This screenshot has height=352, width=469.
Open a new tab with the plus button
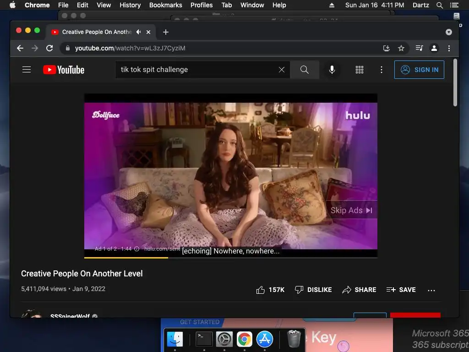click(166, 32)
